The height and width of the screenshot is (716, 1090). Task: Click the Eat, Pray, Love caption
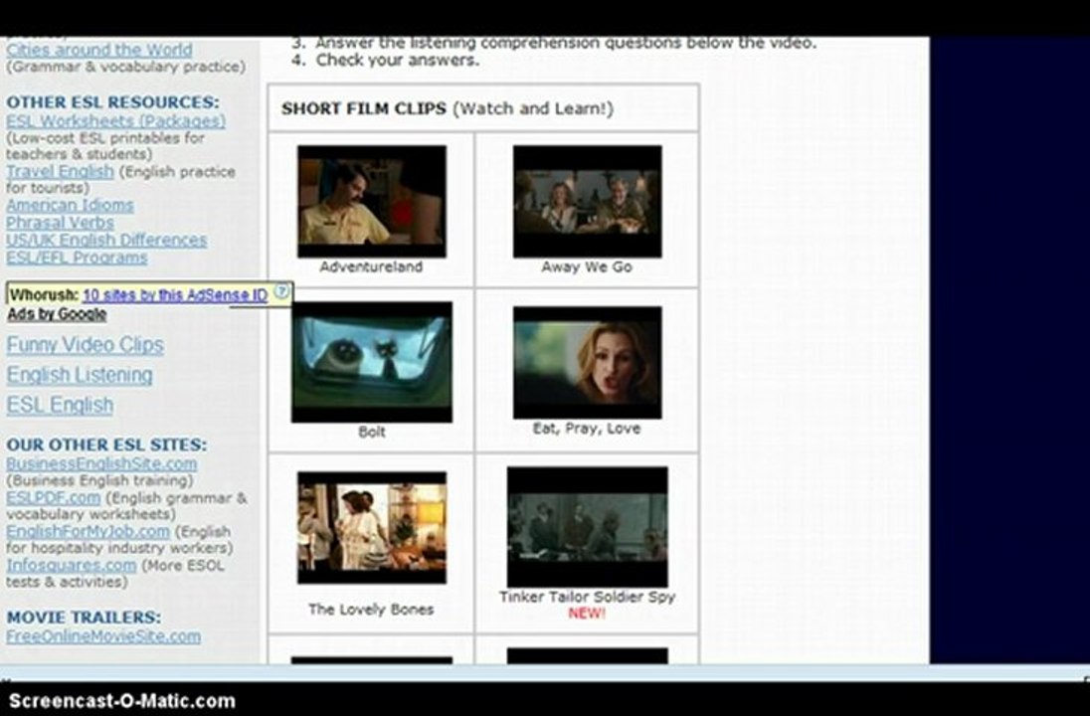[x=587, y=429]
